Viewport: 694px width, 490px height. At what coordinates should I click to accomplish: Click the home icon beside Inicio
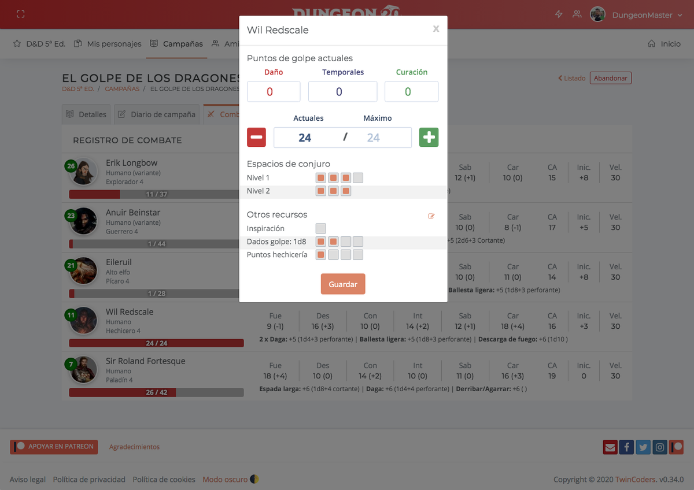click(x=652, y=43)
